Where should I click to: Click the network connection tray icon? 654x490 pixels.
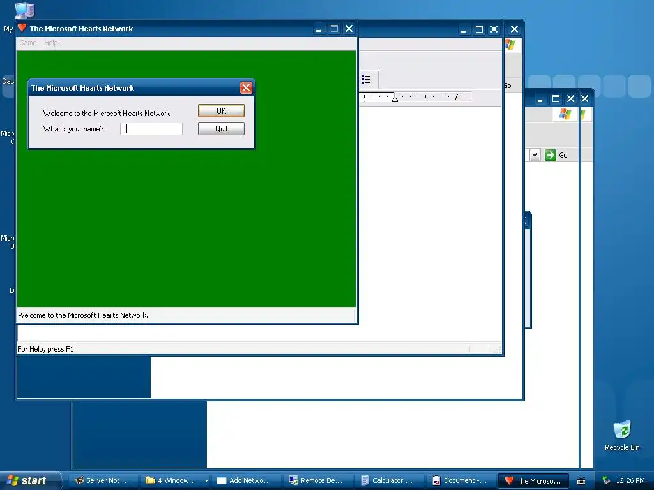(x=607, y=480)
